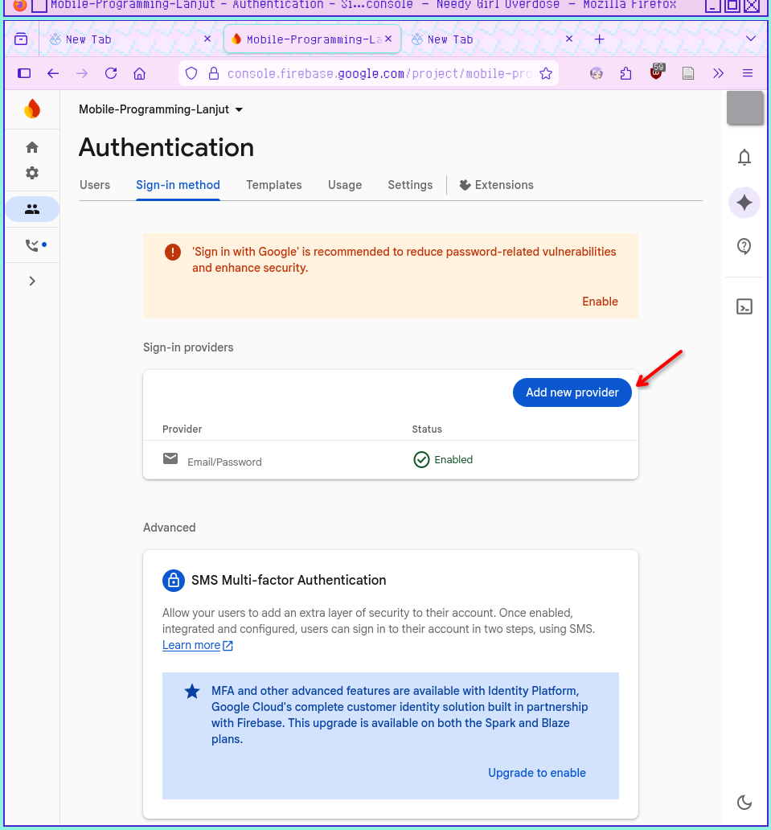Expand the Mobile-Programming-Lanjut project dropdown
This screenshot has width=771, height=830.
coord(161,109)
